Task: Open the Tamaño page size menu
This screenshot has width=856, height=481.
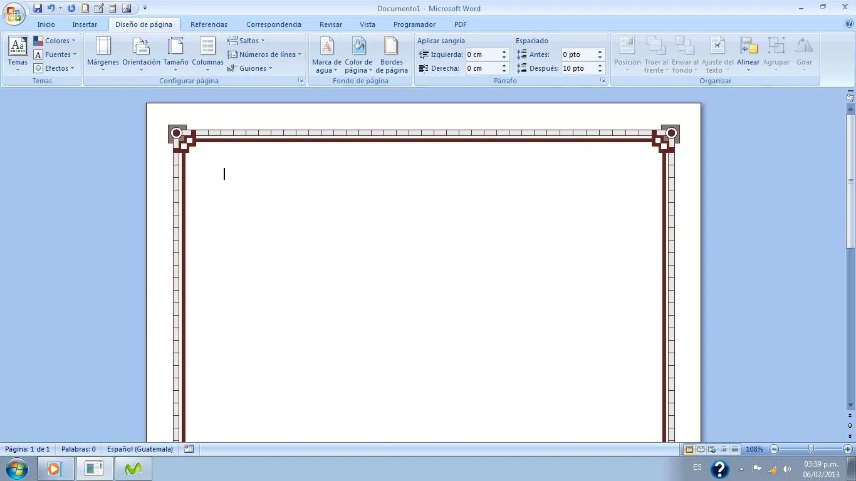Action: point(176,54)
